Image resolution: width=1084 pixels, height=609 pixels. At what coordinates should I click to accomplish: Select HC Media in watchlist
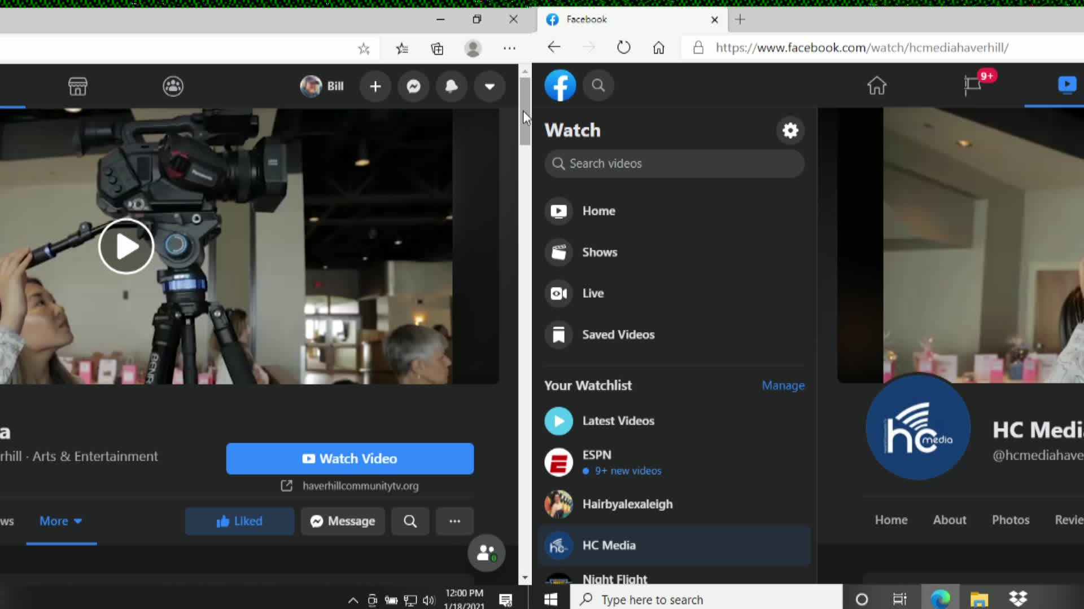click(x=674, y=545)
